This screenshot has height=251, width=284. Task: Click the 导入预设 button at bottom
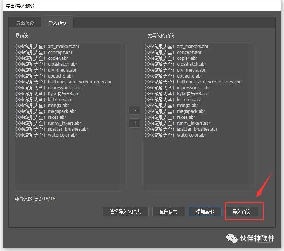[242, 212]
